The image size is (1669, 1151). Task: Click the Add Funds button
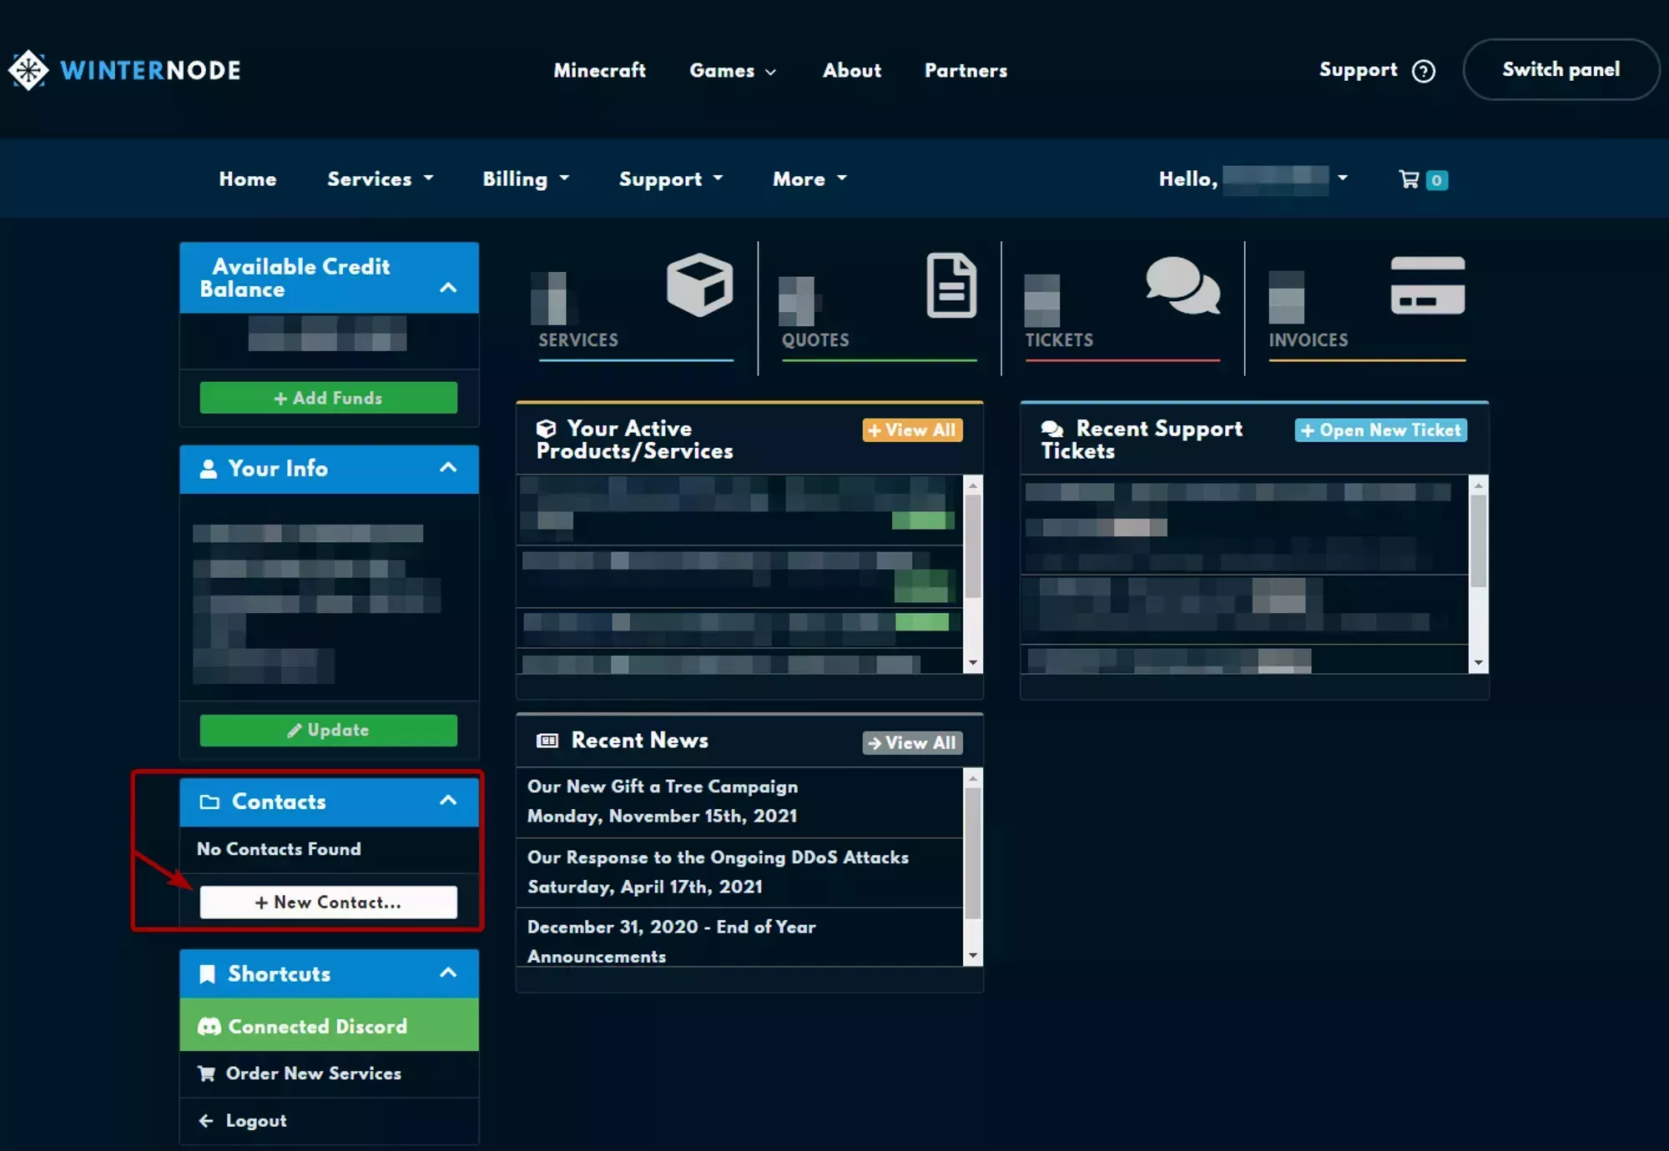tap(329, 398)
